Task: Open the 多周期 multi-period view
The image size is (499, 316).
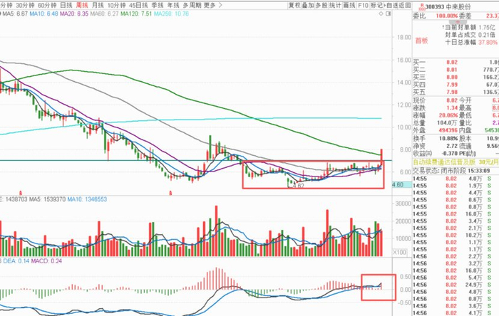Action: (x=192, y=5)
